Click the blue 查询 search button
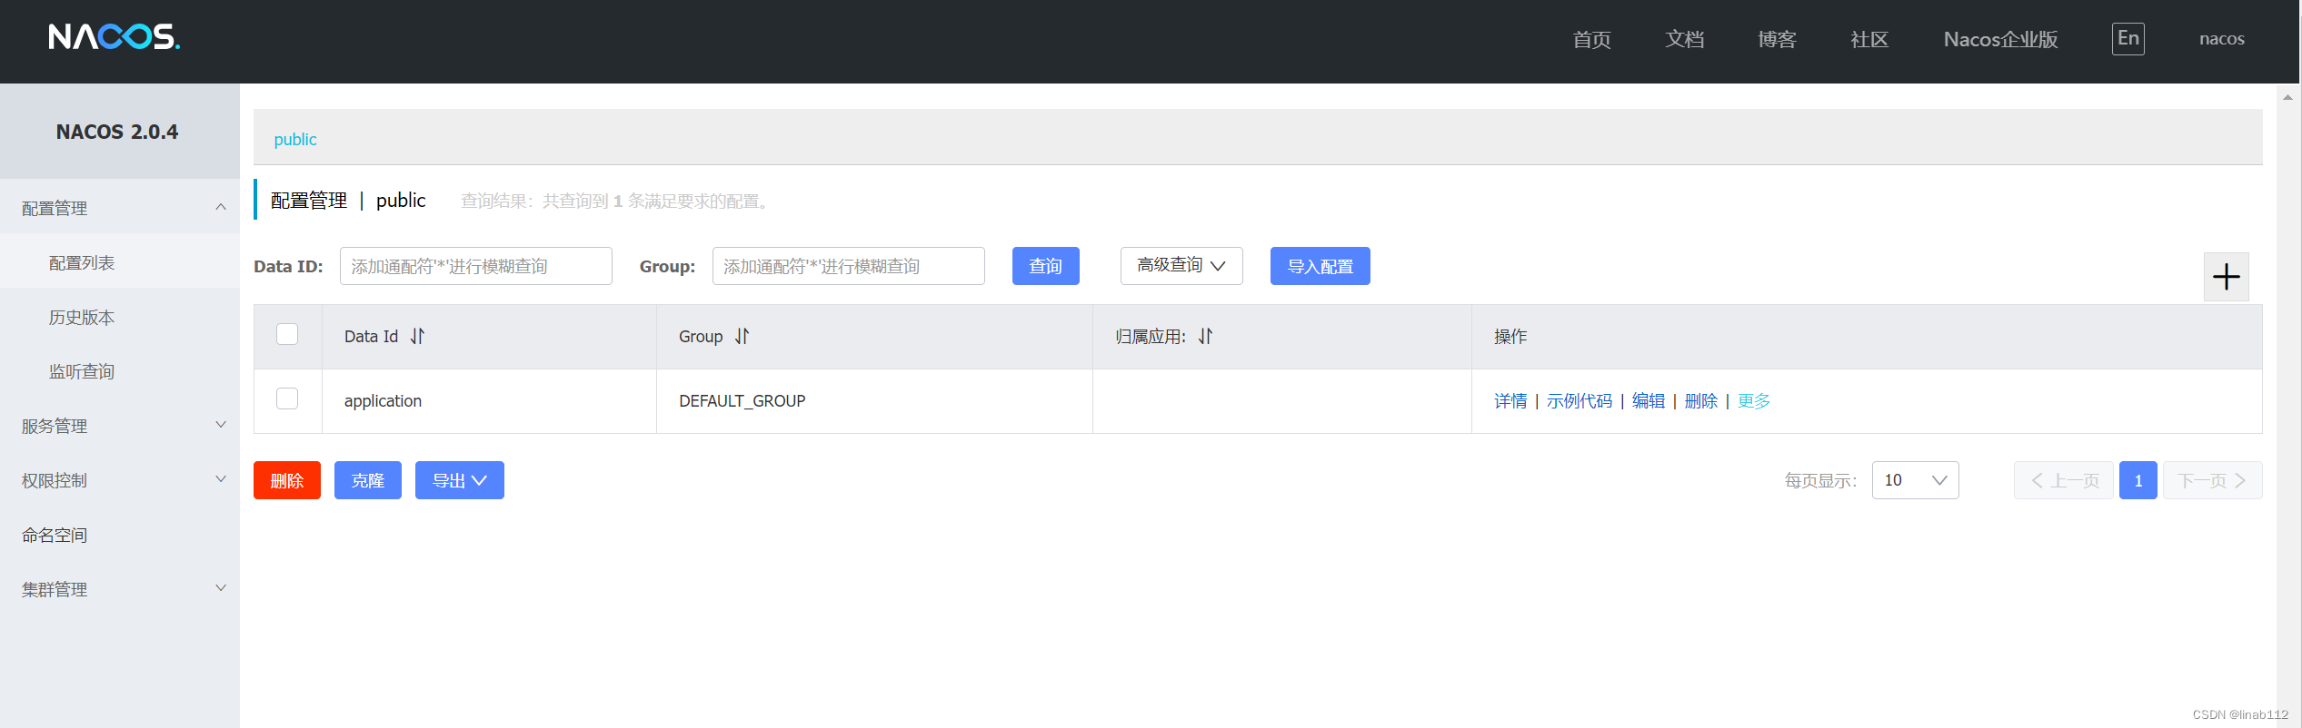Screen dimensions: 2302x728 [x=1045, y=266]
